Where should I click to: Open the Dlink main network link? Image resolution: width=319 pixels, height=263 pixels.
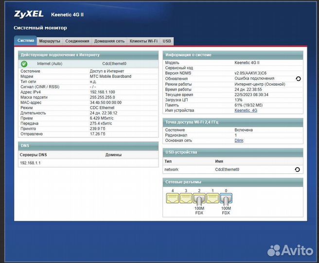coord(239,140)
